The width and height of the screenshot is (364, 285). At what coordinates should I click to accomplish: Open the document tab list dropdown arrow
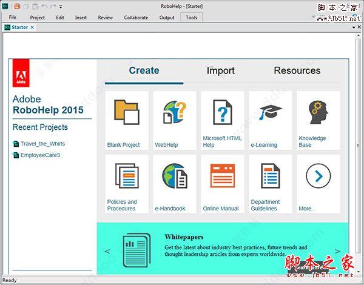354,27
